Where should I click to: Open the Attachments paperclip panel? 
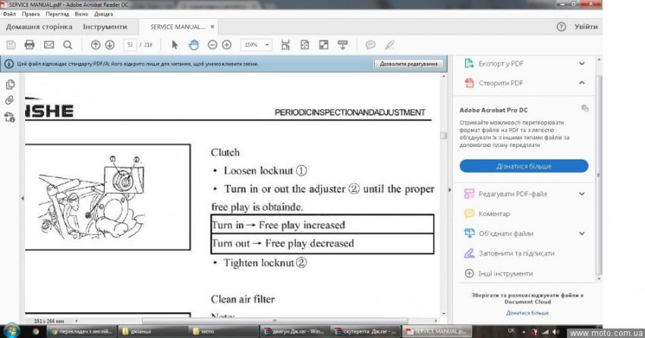(x=10, y=100)
